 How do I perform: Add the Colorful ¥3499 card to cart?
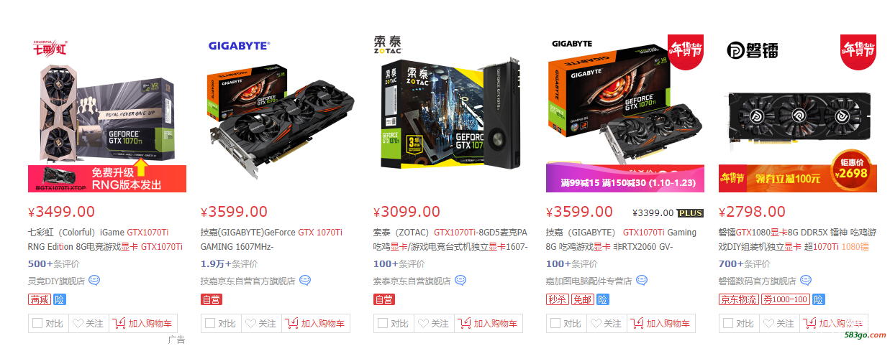pos(143,324)
